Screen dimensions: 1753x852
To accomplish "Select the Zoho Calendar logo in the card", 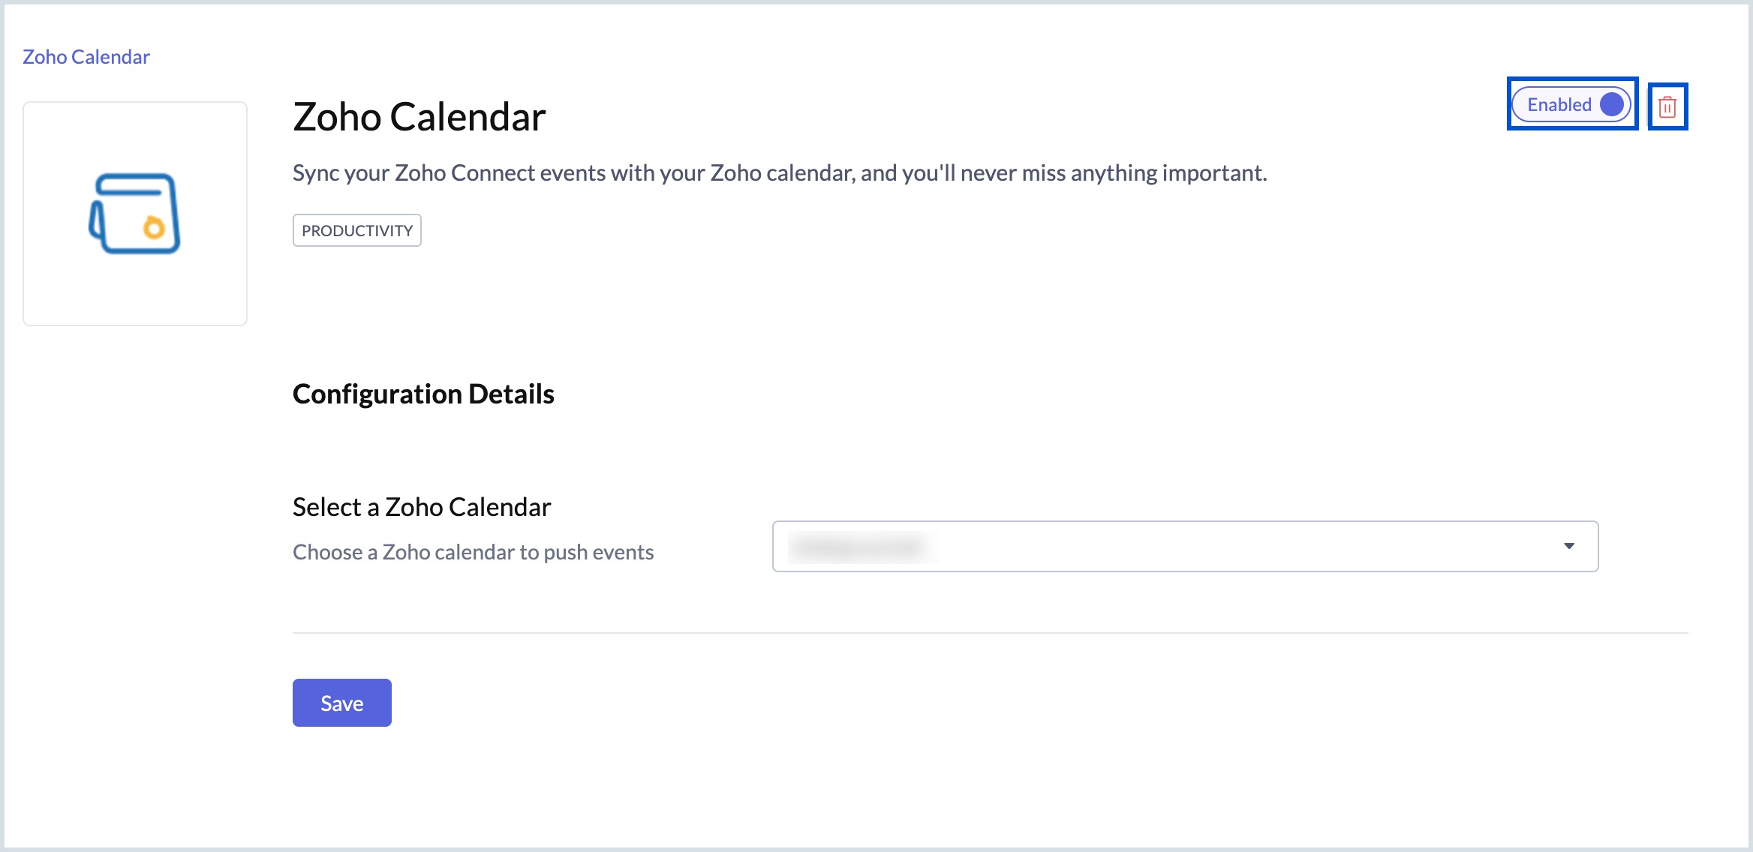I will point(135,212).
